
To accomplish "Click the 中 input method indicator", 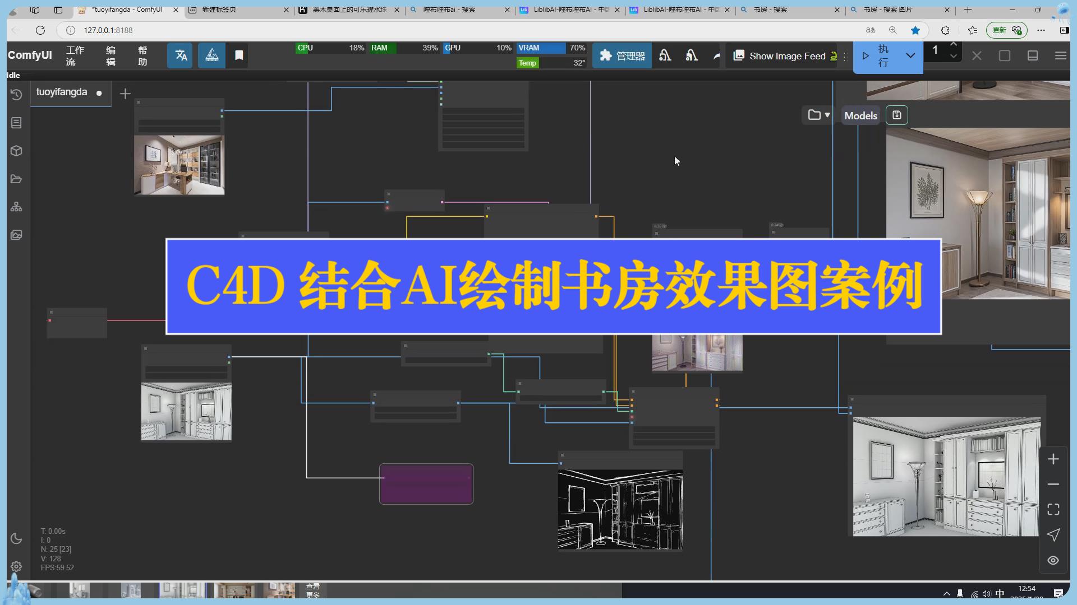I will (x=1000, y=593).
